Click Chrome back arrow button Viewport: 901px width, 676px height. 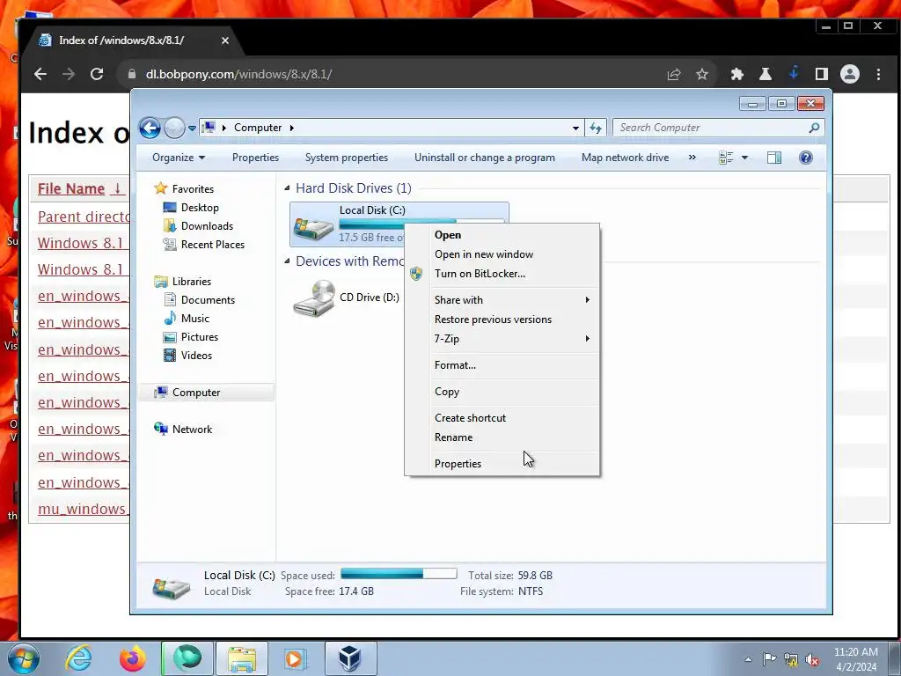point(40,74)
